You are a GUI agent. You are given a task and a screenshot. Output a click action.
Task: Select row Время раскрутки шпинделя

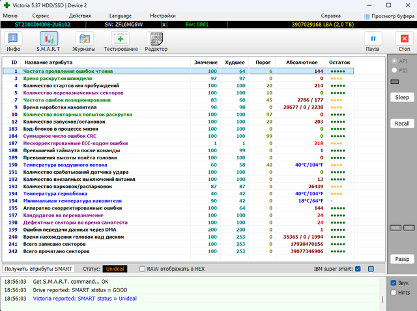point(178,78)
